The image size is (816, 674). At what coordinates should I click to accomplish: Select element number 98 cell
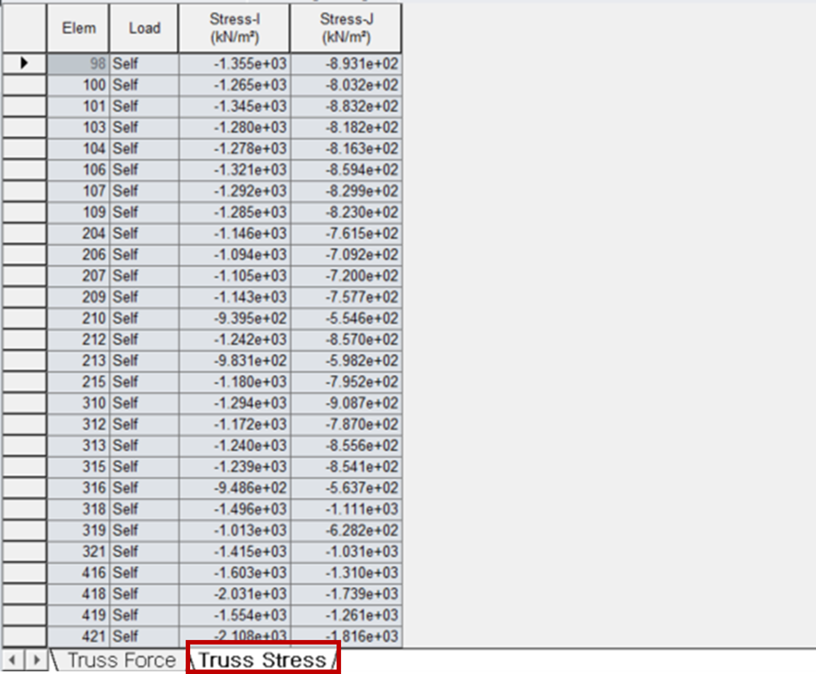tap(79, 63)
